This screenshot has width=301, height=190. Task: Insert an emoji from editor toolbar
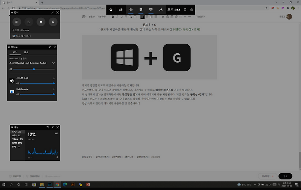click(167, 17)
